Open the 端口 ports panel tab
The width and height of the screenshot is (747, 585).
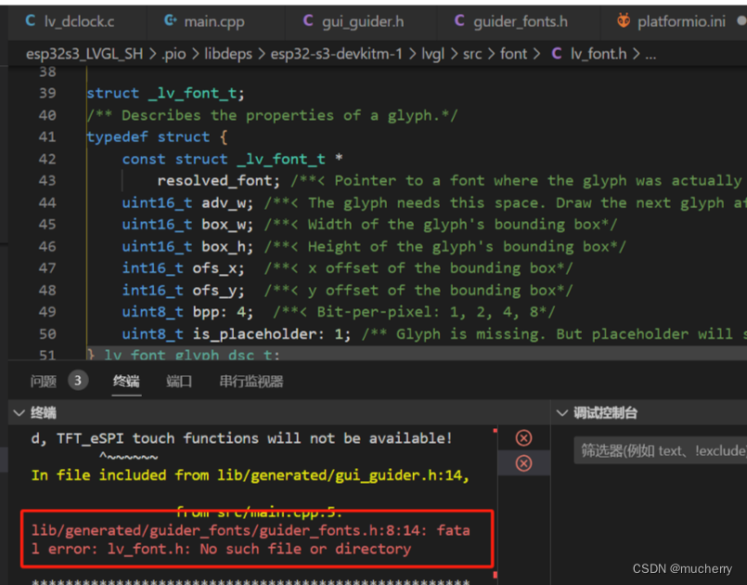coord(179,381)
